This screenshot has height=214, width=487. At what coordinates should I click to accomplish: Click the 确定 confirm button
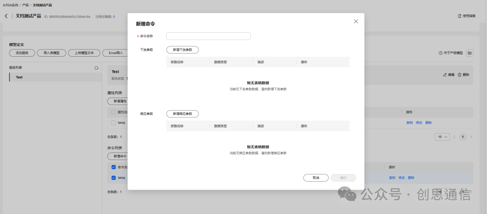pyautogui.click(x=343, y=178)
